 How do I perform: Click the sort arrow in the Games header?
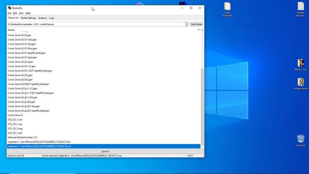(x=198, y=30)
